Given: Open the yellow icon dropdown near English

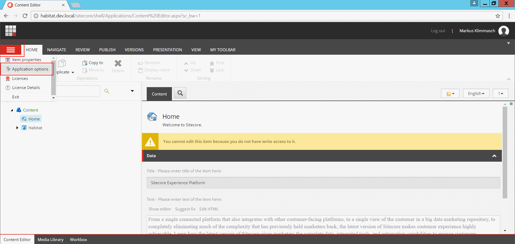Looking at the screenshot, I should pyautogui.click(x=450, y=93).
